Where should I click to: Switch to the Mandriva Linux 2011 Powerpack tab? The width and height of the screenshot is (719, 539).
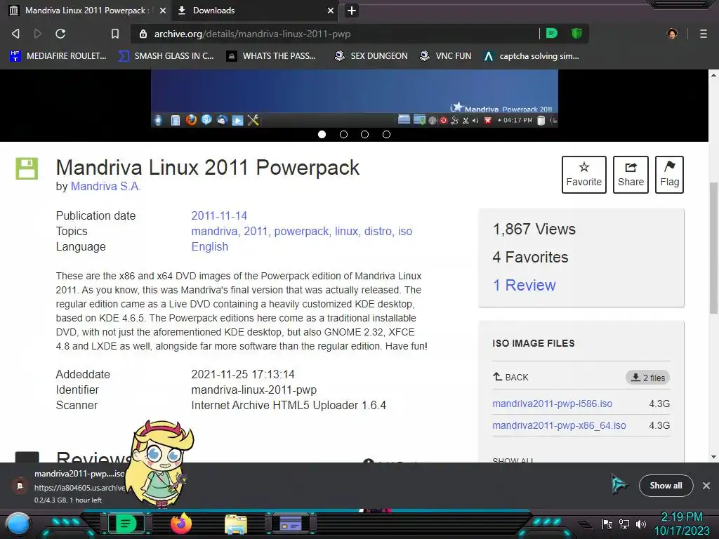click(86, 11)
